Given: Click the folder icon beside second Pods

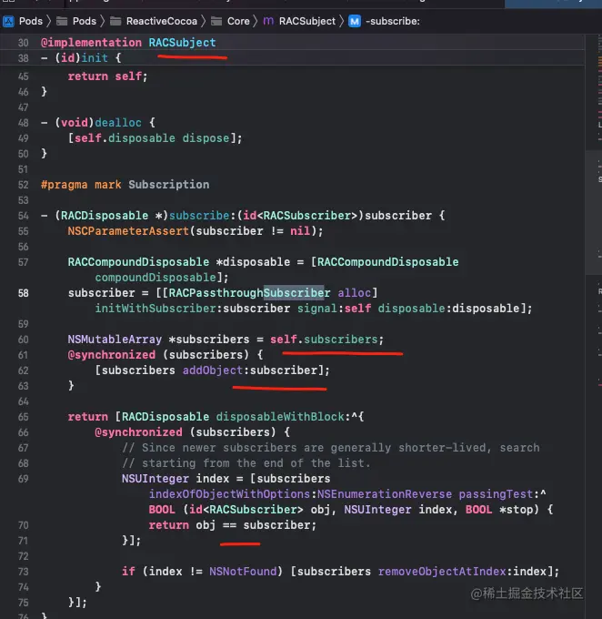Looking at the screenshot, I should [x=62, y=21].
